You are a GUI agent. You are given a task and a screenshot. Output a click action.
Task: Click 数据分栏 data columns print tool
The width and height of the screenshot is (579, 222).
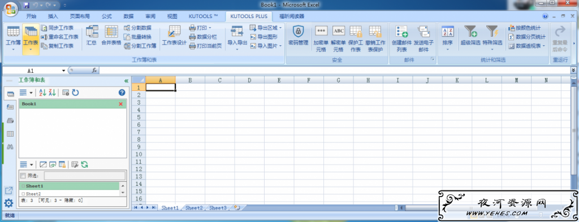pos(203,37)
